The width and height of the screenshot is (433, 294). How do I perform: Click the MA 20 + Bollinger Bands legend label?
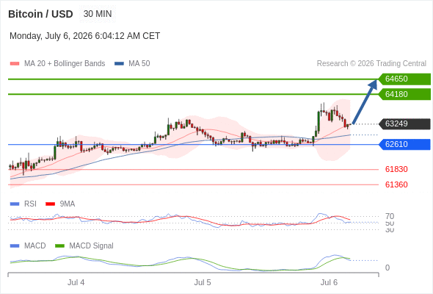tap(65, 64)
